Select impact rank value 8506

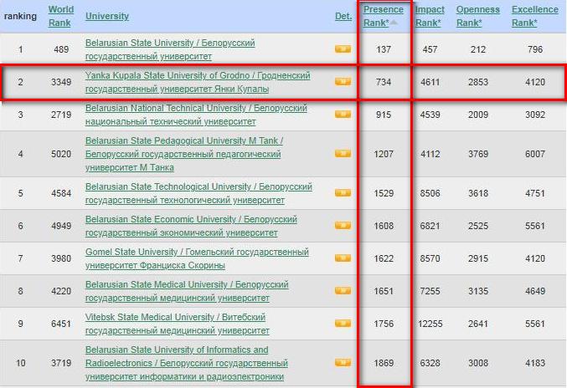430,193
